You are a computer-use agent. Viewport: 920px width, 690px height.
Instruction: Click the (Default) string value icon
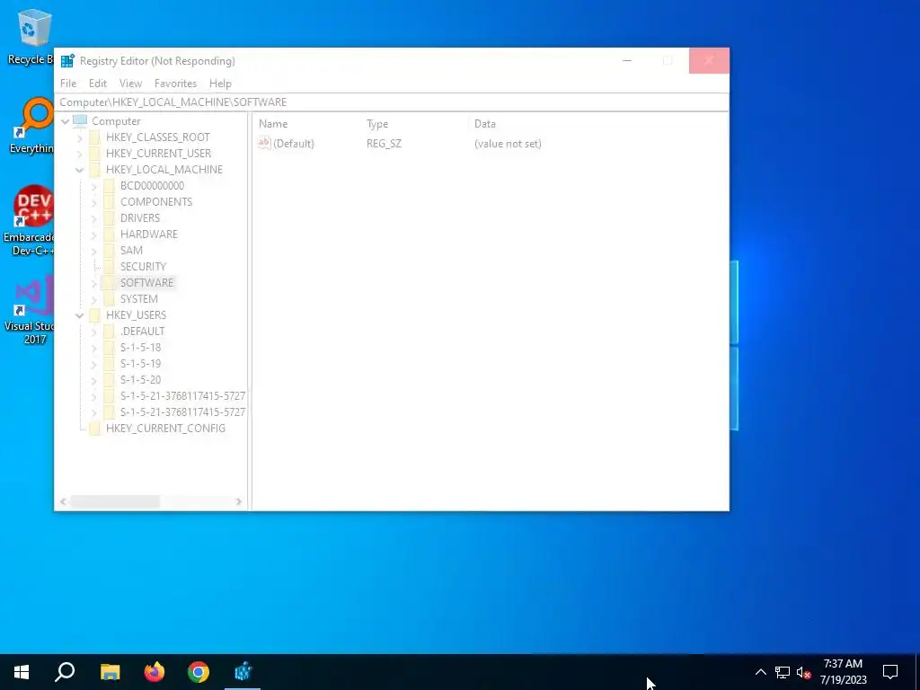264,143
